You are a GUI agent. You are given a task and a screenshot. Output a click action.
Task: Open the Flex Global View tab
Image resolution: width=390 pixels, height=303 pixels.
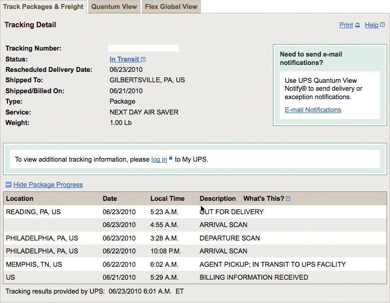(x=171, y=7)
